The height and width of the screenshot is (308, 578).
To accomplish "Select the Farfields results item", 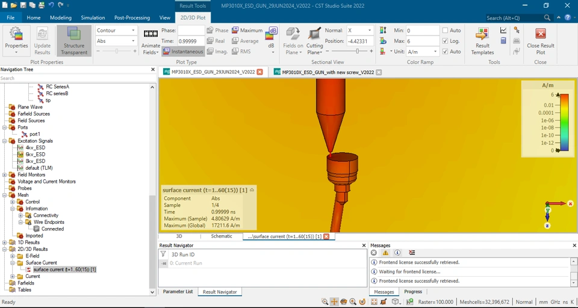I will pyautogui.click(x=26, y=283).
